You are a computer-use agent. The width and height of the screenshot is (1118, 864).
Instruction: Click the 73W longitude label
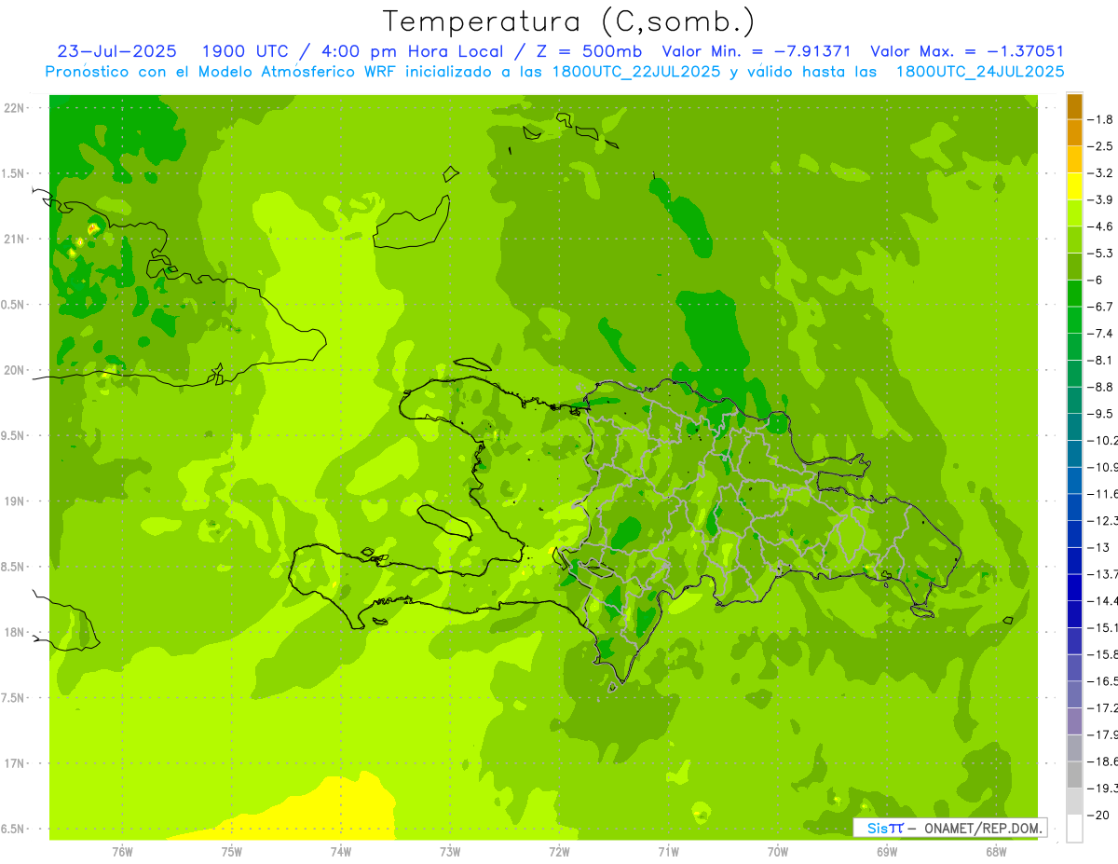point(450,851)
